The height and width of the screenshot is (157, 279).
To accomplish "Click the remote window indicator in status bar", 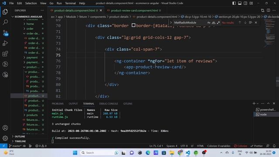I will point(4,146).
